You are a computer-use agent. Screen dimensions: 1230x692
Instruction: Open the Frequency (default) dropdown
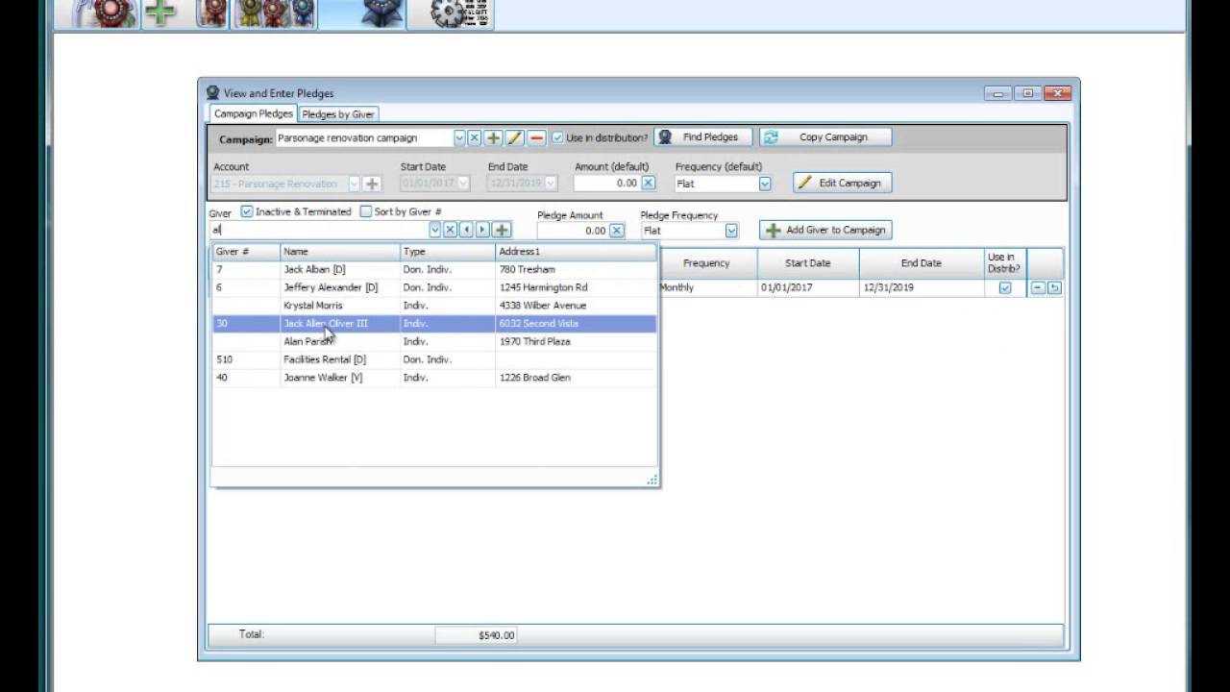[x=765, y=184]
